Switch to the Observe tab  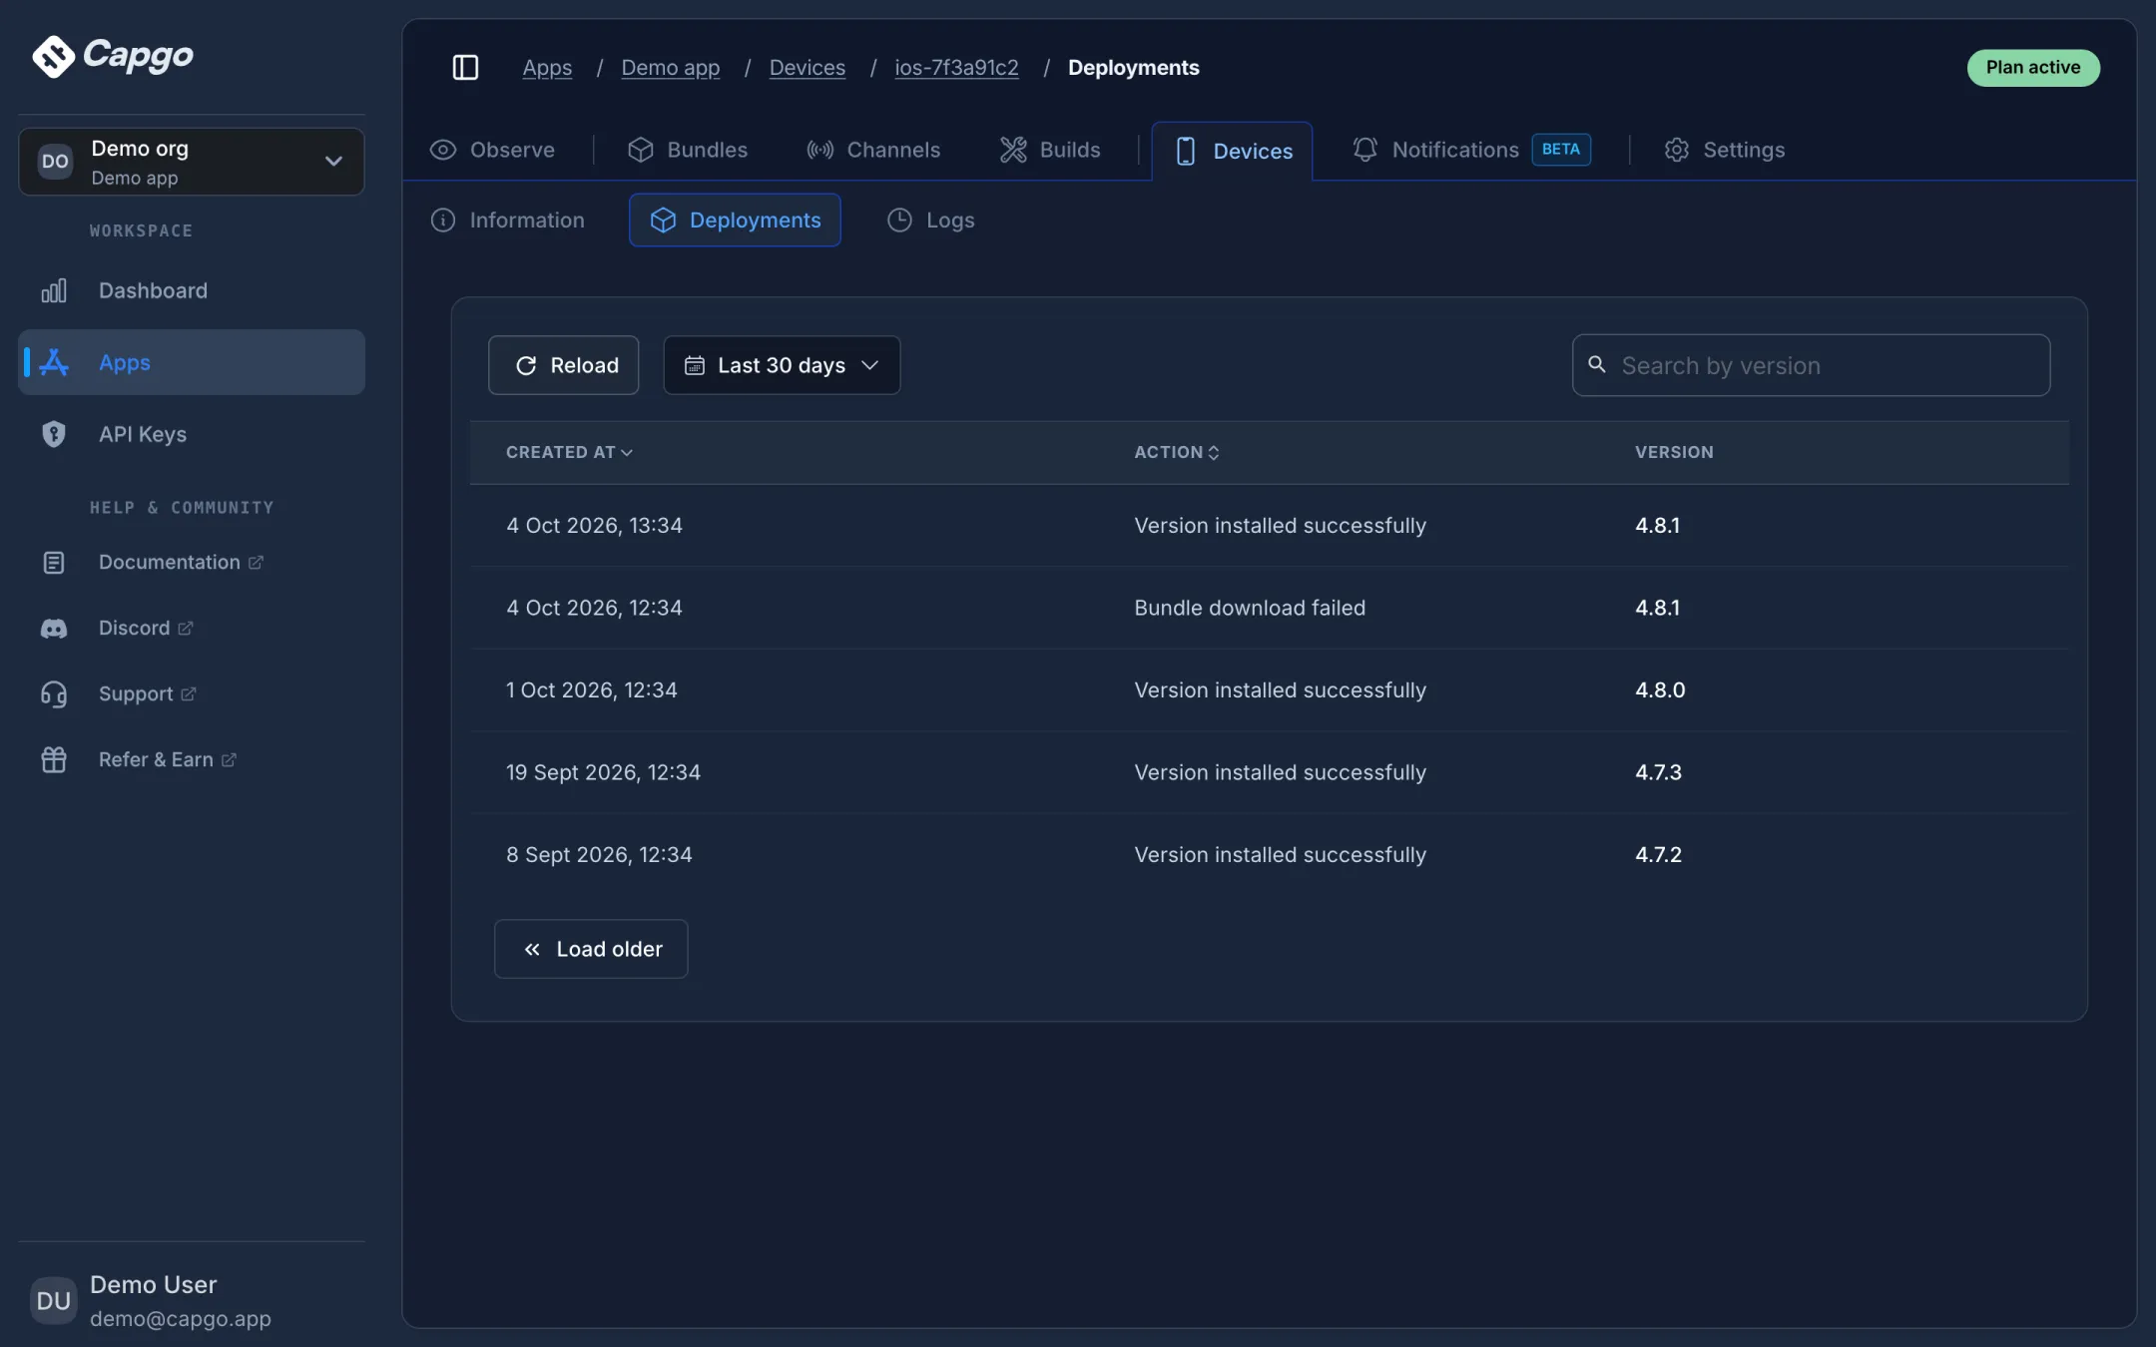pyautogui.click(x=492, y=150)
